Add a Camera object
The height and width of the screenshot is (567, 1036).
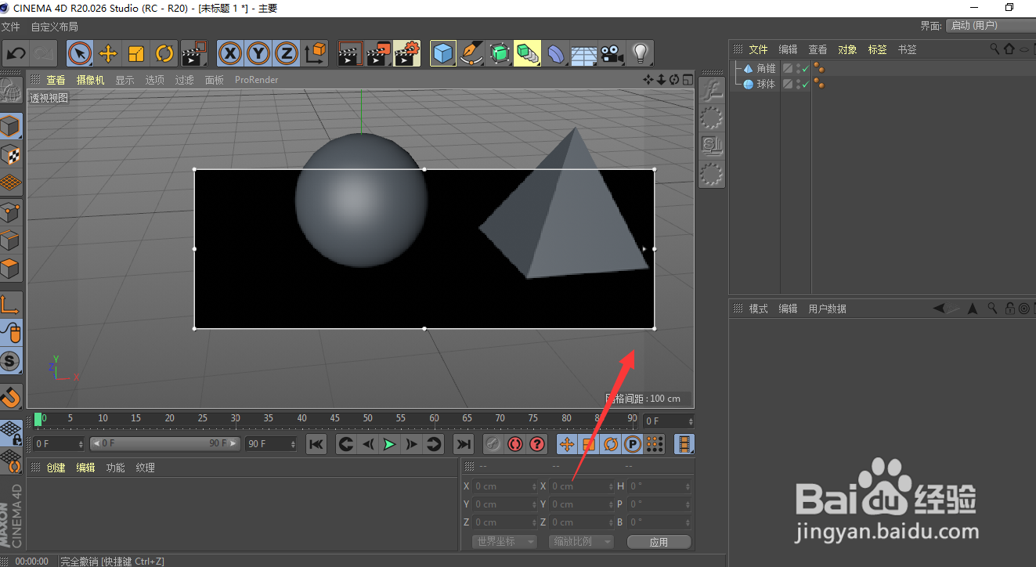click(612, 53)
